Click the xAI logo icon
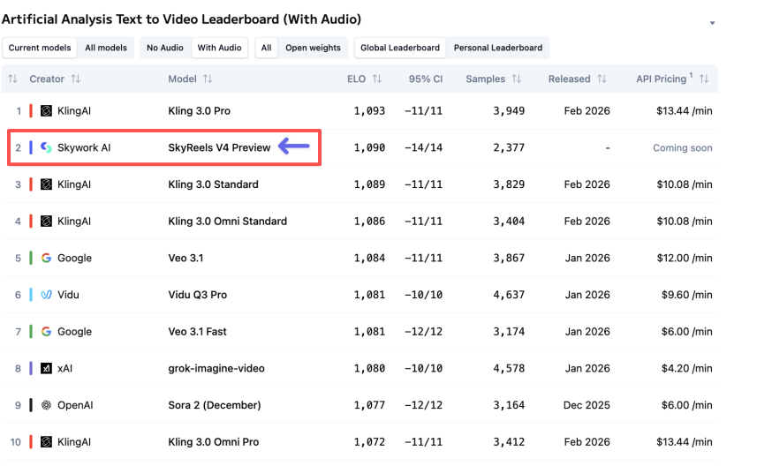757x466 pixels. point(47,368)
